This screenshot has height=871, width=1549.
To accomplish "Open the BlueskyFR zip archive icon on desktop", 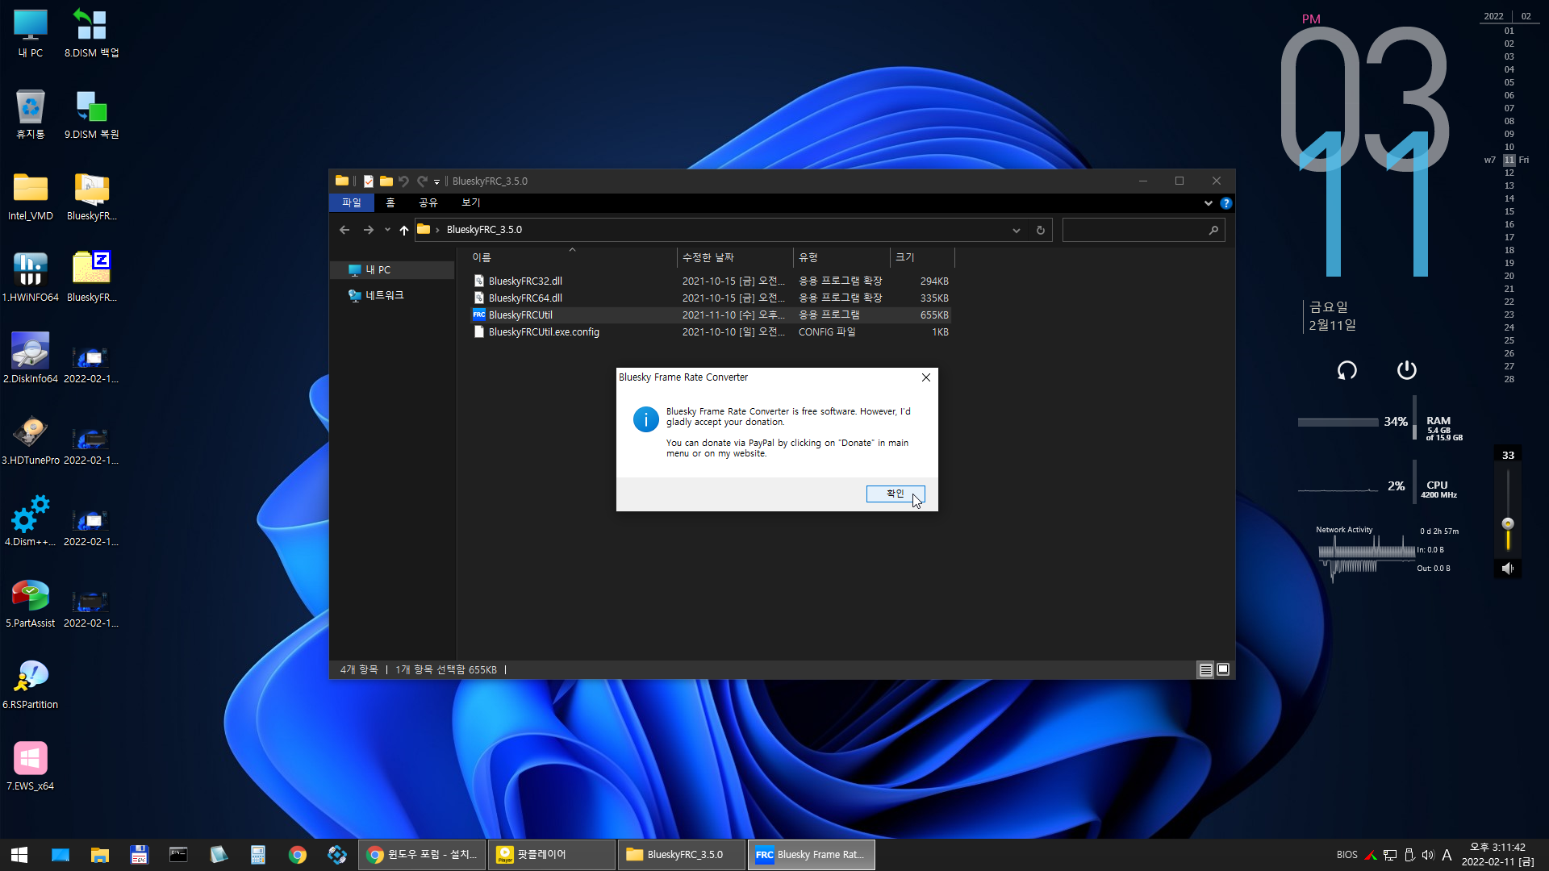I will pyautogui.click(x=91, y=278).
